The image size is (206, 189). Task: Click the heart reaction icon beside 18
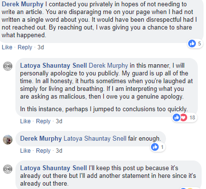pyautogui.click(x=183, y=117)
